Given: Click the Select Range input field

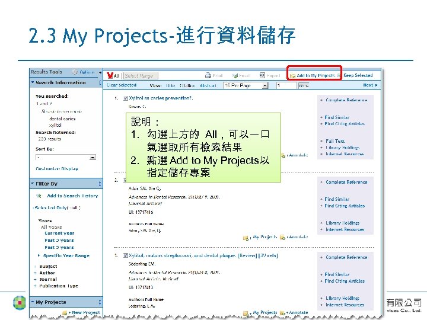Looking at the screenshot, I should (x=141, y=76).
